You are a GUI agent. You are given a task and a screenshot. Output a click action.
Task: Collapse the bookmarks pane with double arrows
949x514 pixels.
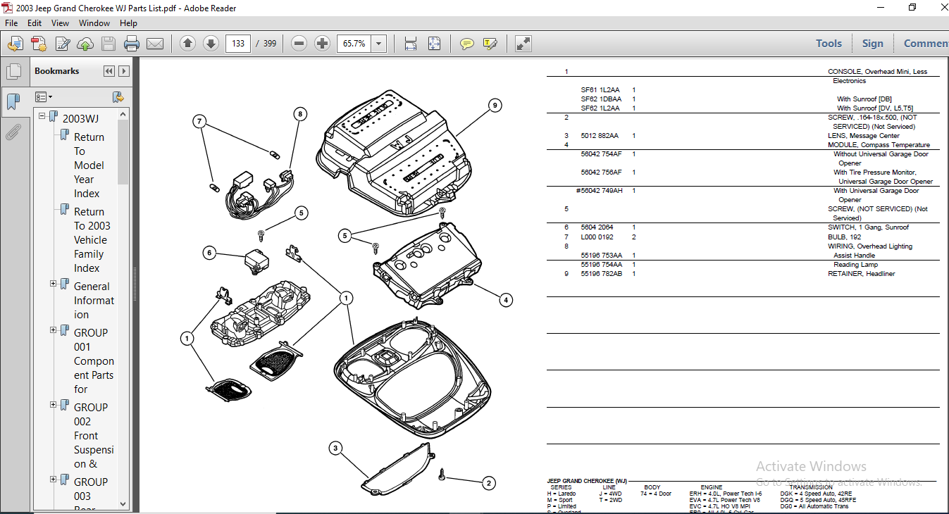[108, 71]
